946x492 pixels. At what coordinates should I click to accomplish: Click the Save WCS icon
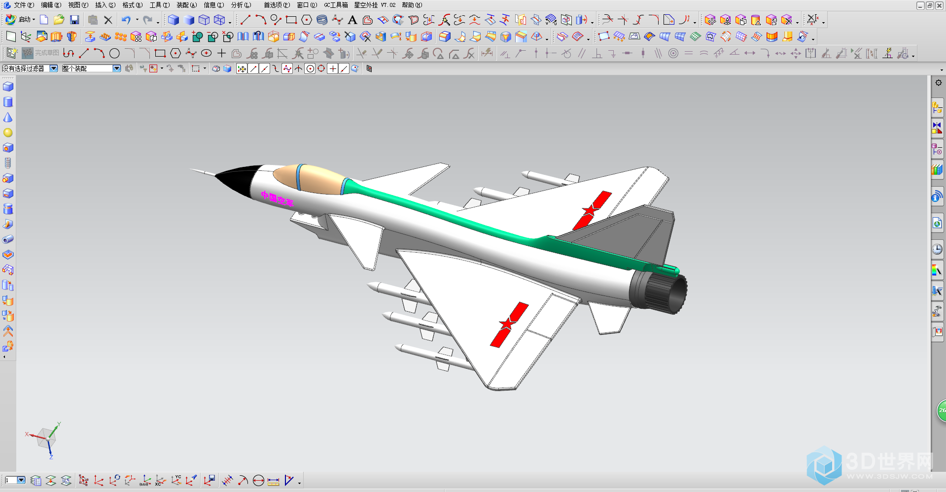coord(209,480)
